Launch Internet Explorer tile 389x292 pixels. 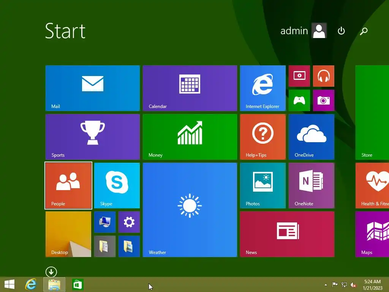[x=263, y=88]
